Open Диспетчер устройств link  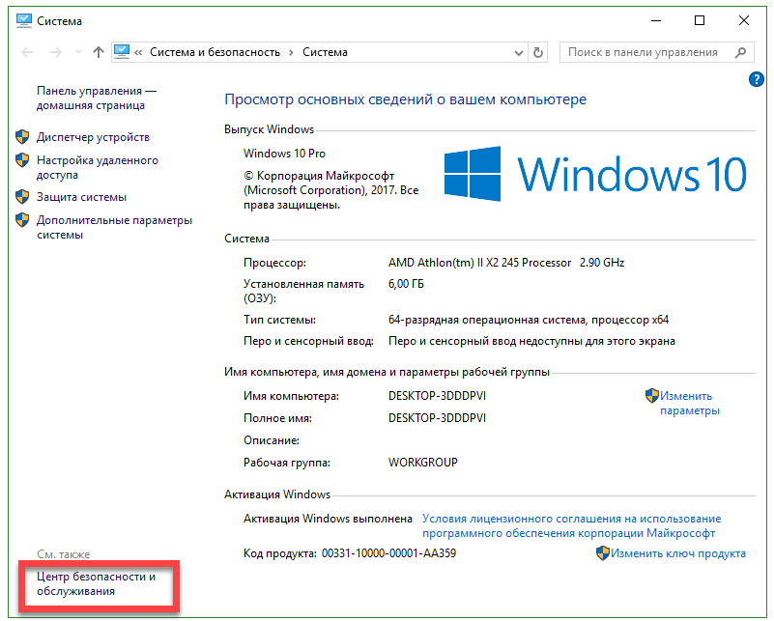point(93,137)
